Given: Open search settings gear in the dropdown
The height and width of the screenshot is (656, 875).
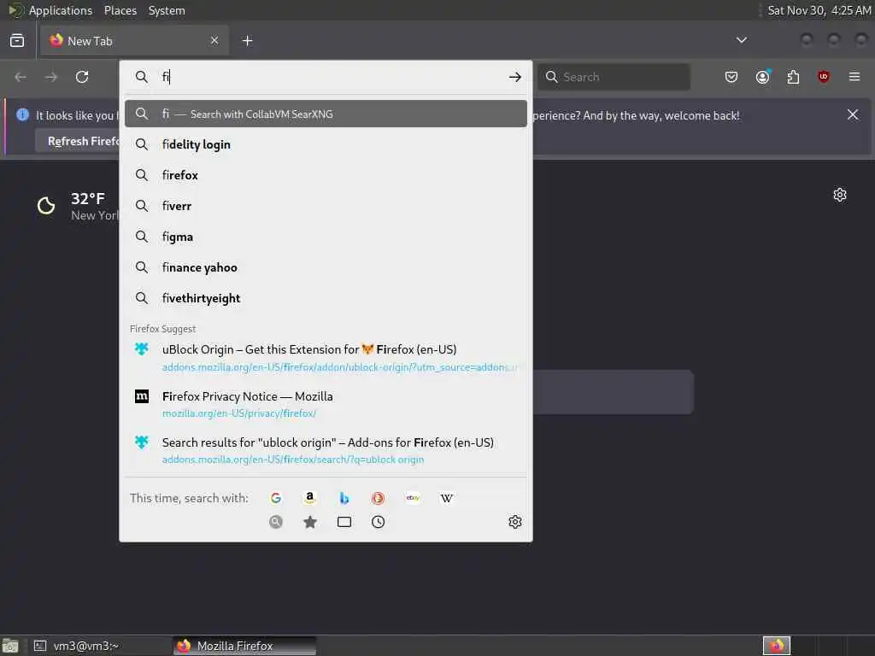Looking at the screenshot, I should tap(514, 522).
